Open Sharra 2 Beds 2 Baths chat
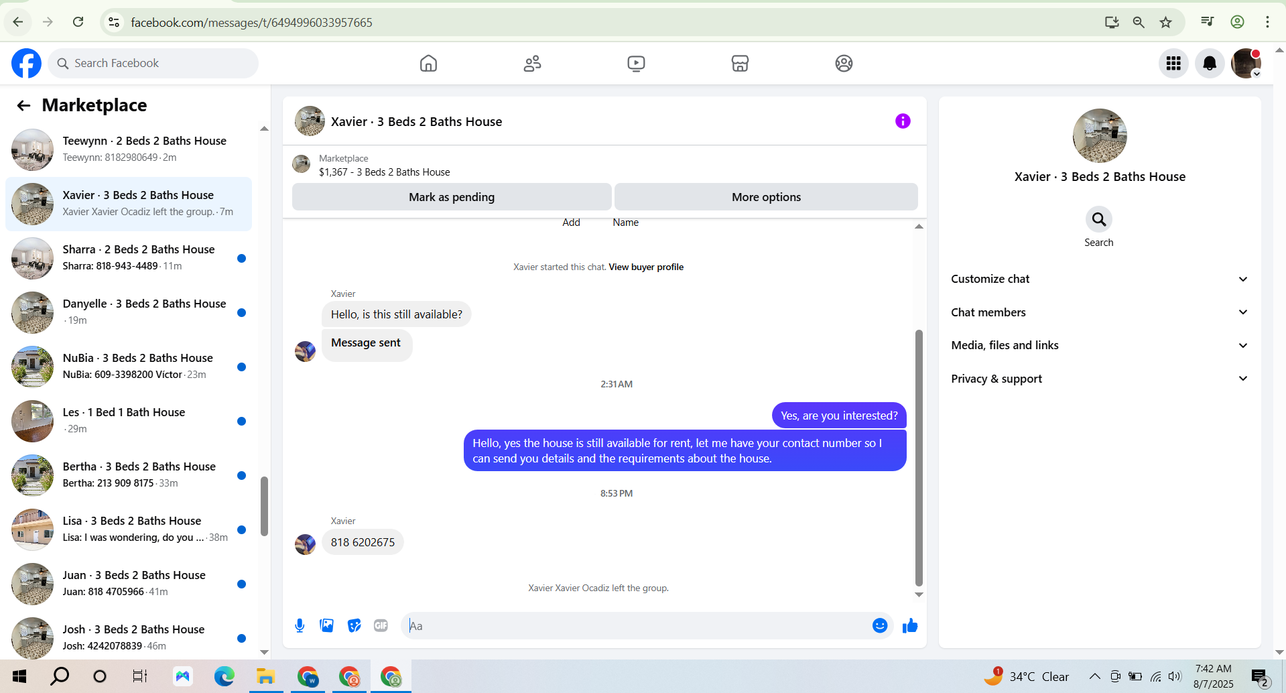The width and height of the screenshot is (1286, 693). coord(129,258)
